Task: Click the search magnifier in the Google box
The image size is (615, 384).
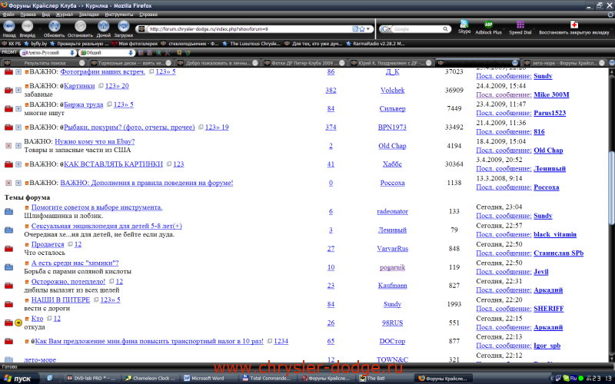Action: point(445,29)
